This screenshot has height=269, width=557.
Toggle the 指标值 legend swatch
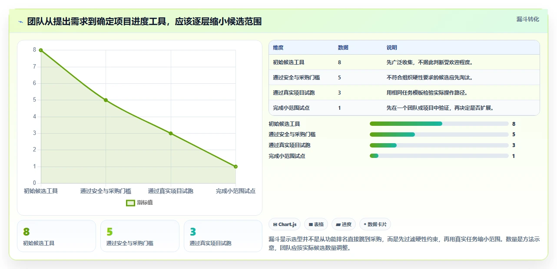point(130,203)
